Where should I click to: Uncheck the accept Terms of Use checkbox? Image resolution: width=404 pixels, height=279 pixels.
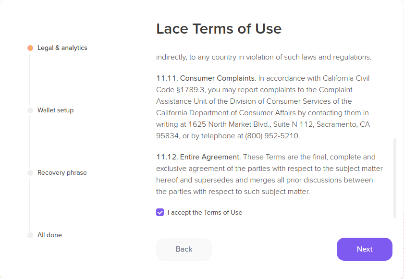click(x=160, y=212)
